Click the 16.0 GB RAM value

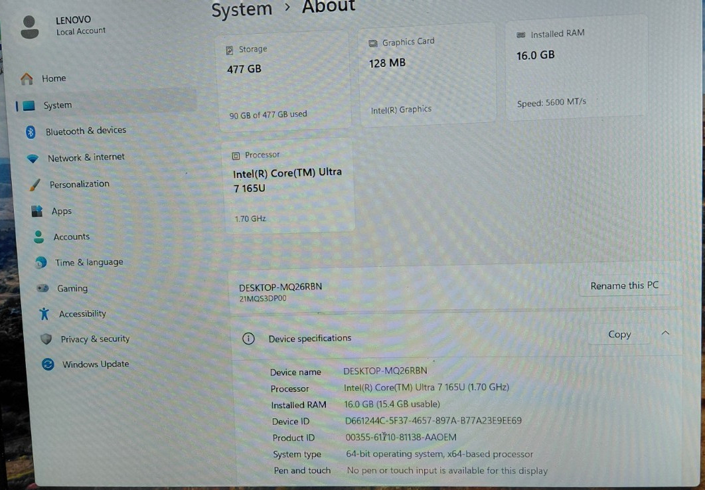coord(535,56)
